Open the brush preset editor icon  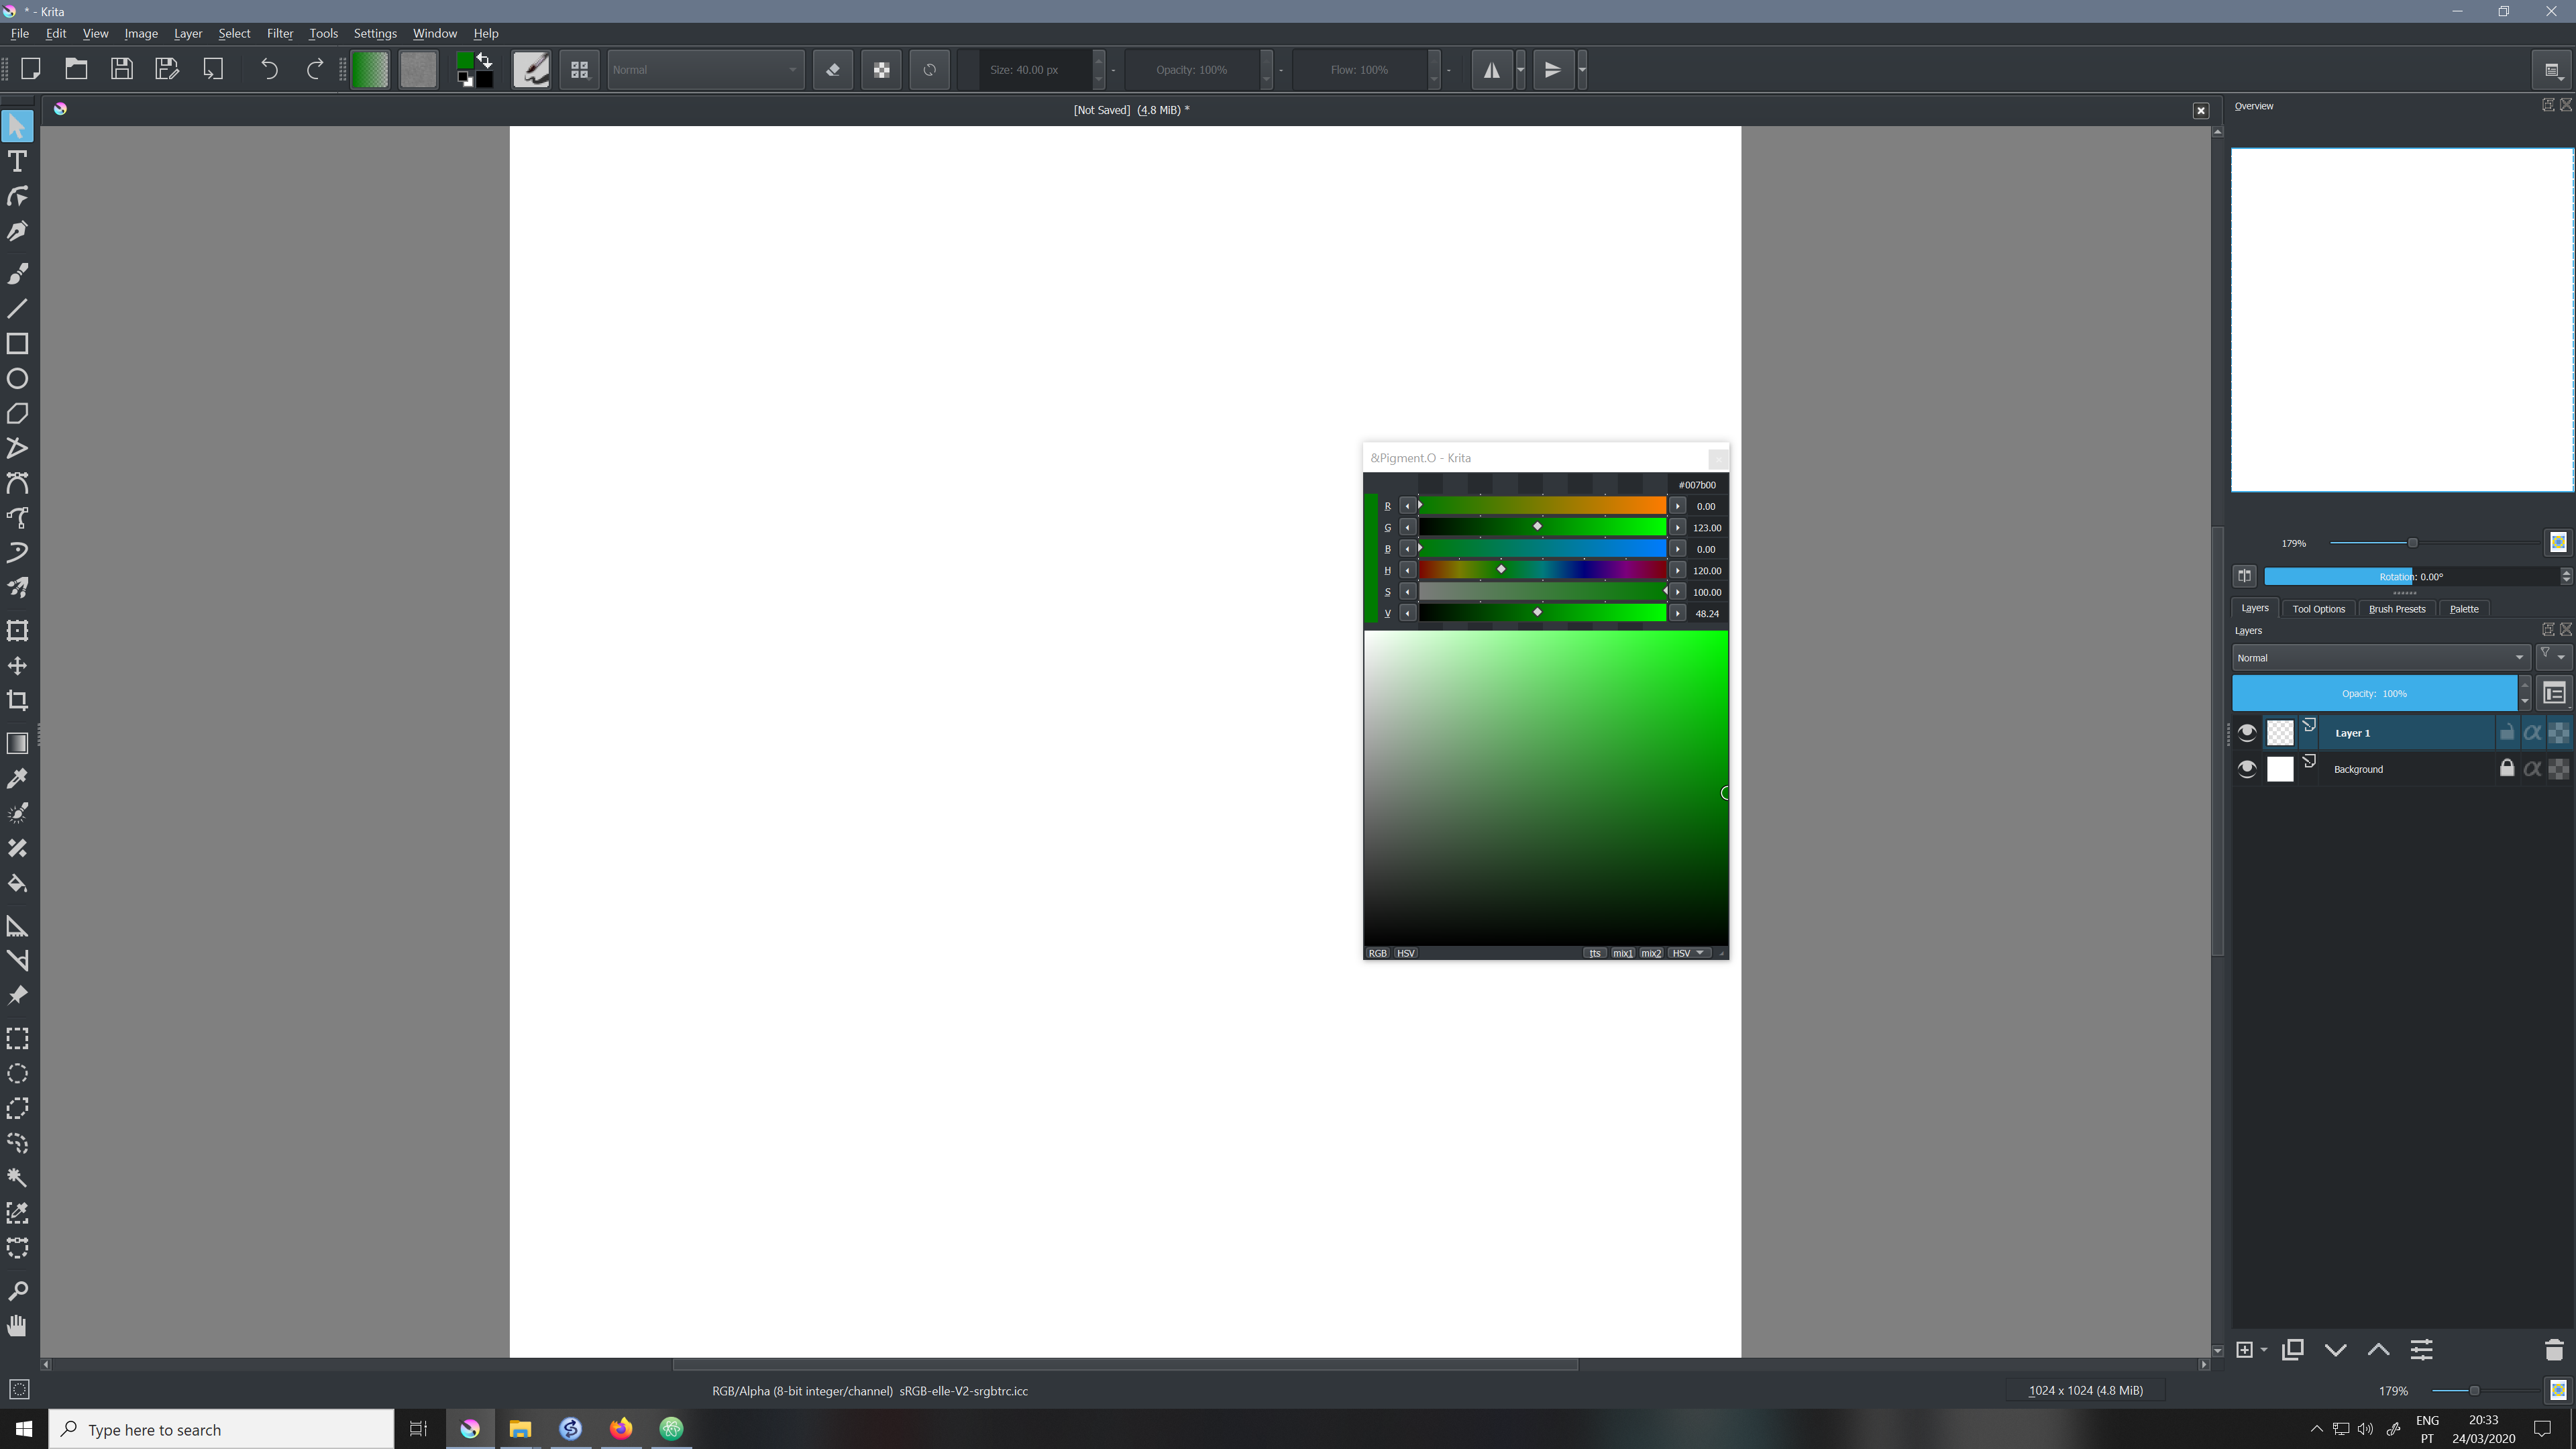[531, 69]
